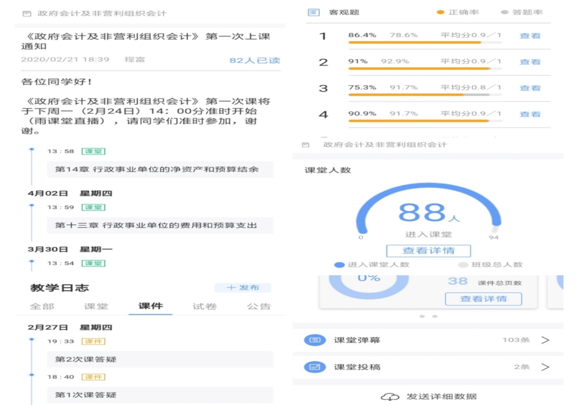Toggle the 正确率 legend dot
Image resolution: width=578 pixels, height=413 pixels.
pyautogui.click(x=440, y=12)
